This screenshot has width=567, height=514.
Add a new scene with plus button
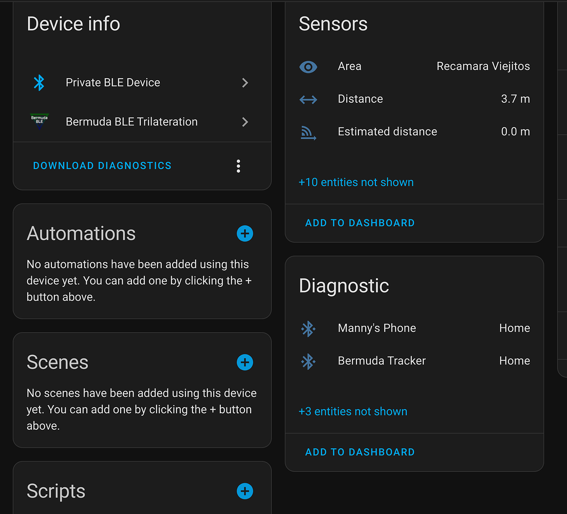(245, 362)
